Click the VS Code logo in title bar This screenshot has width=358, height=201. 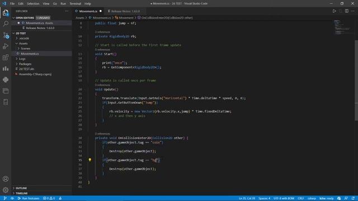coord(4,3)
